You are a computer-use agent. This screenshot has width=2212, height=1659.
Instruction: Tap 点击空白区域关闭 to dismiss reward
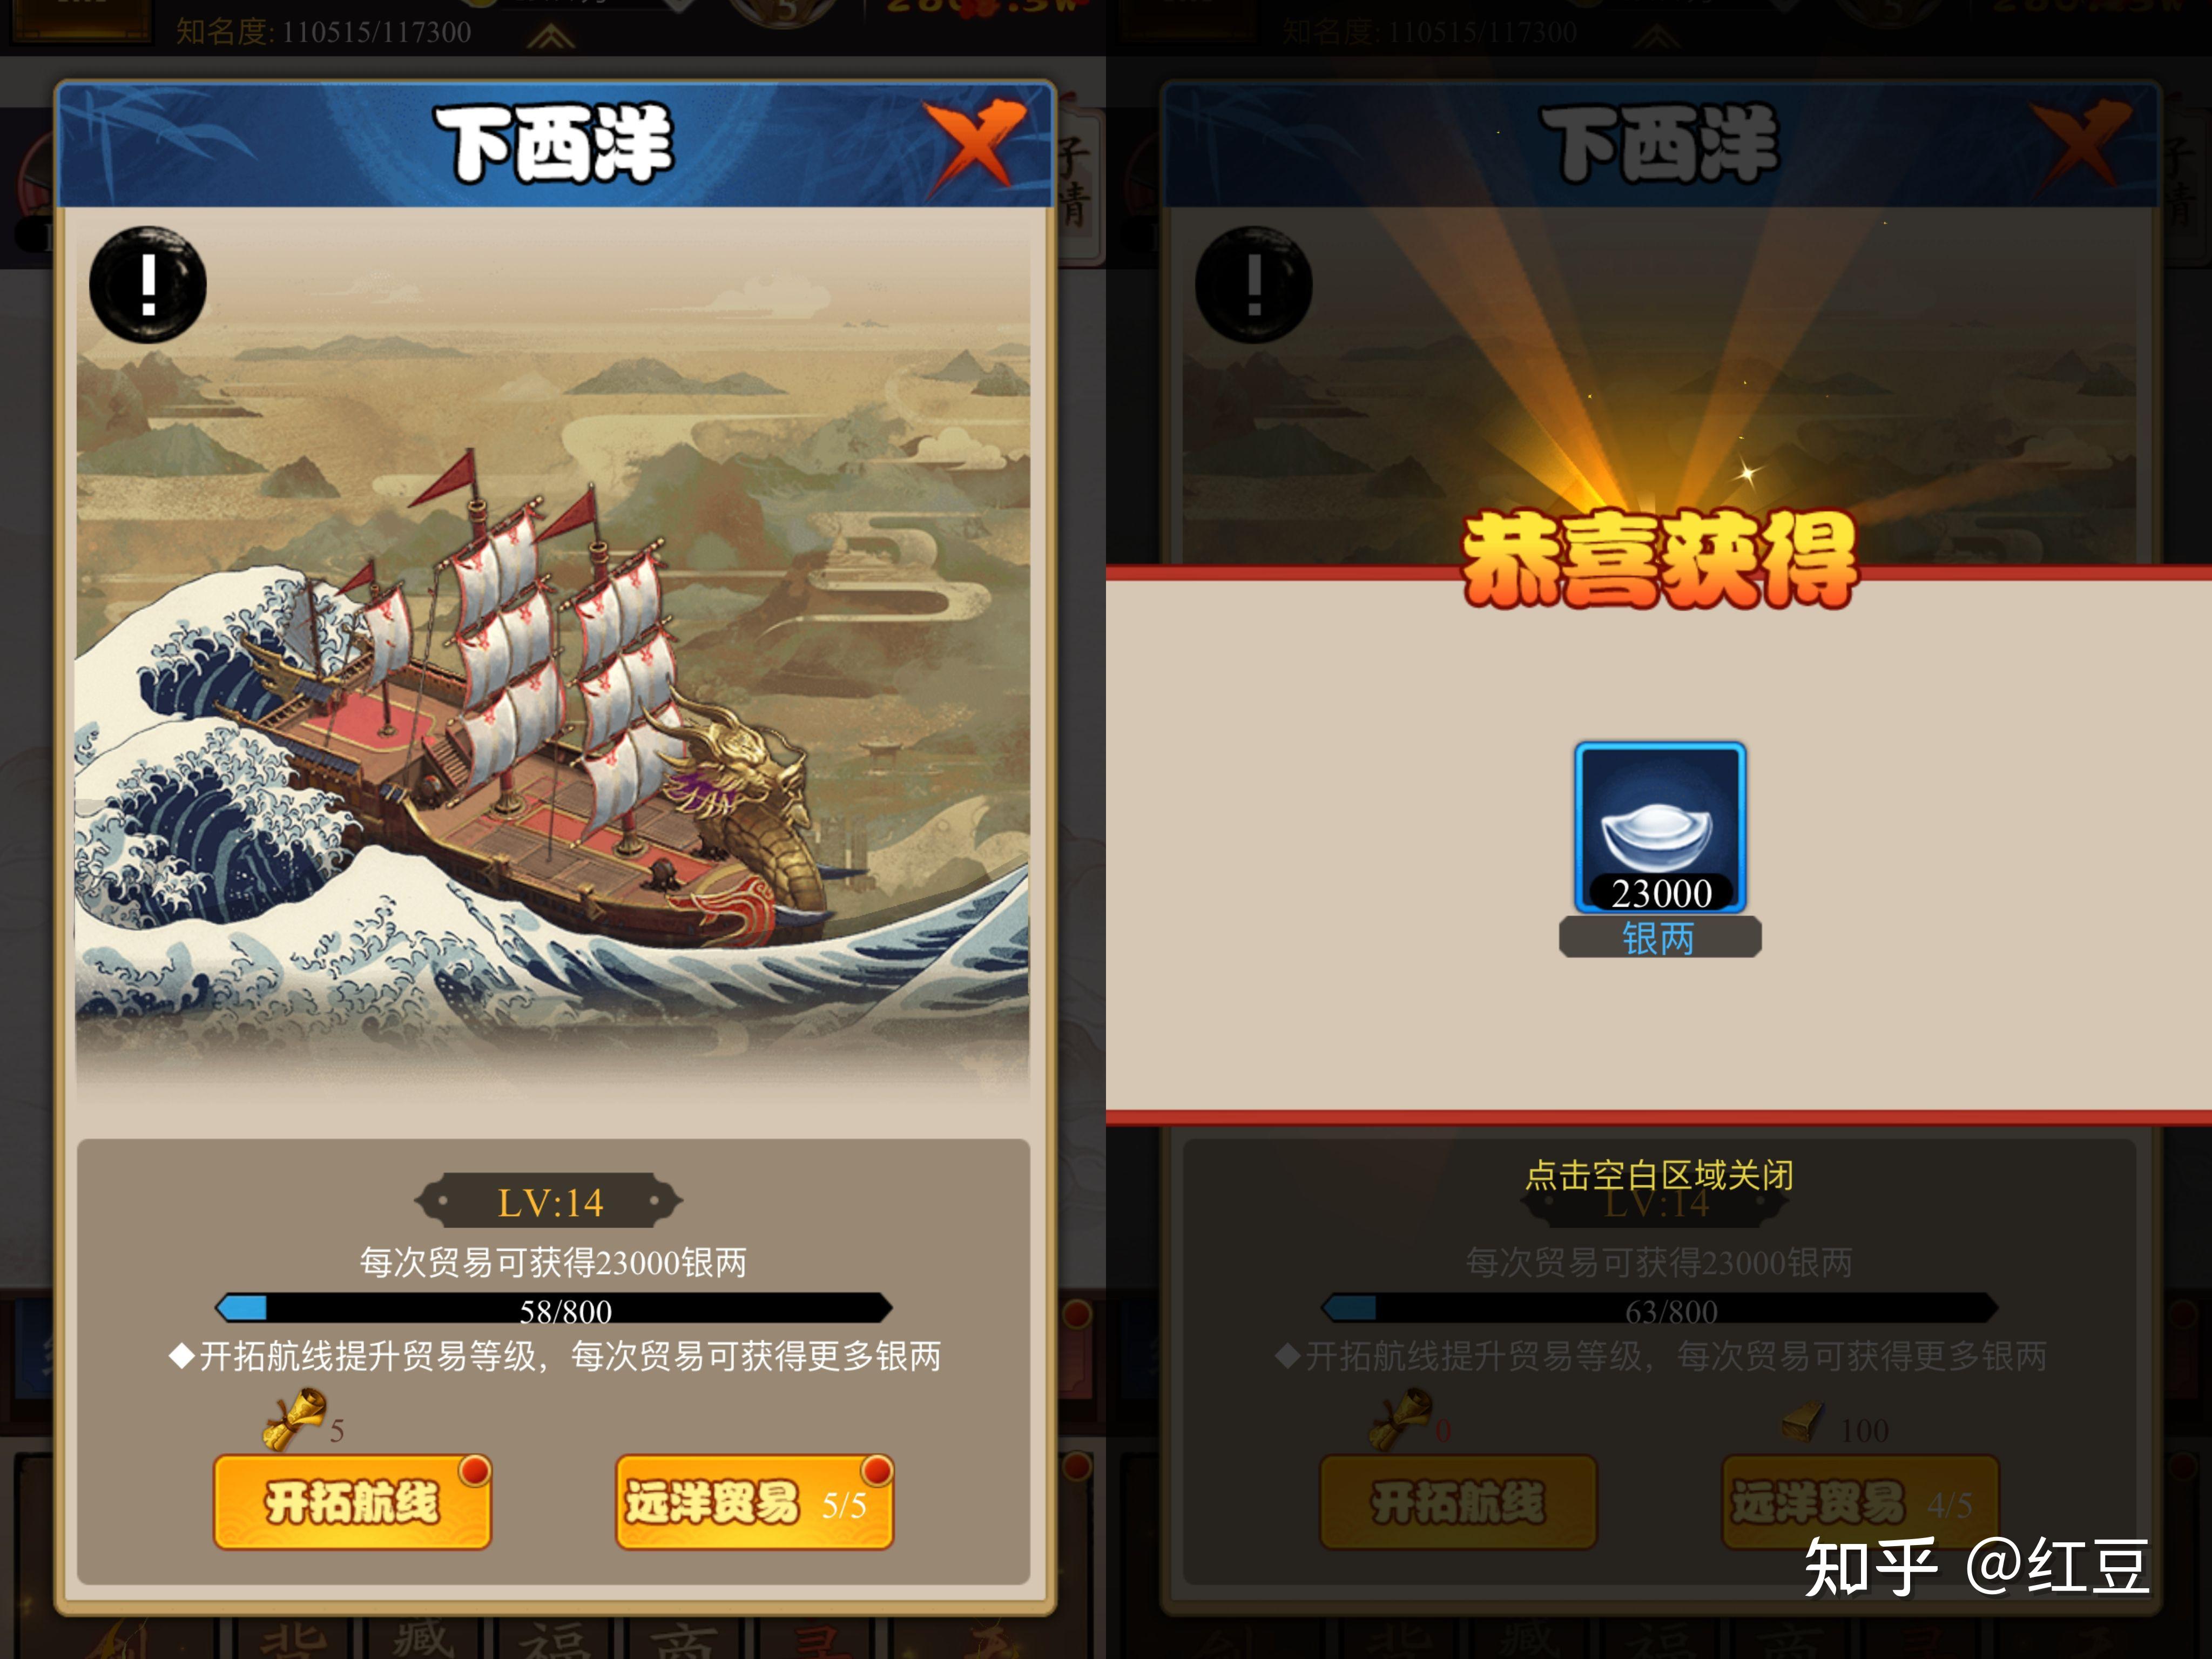pyautogui.click(x=1659, y=1175)
